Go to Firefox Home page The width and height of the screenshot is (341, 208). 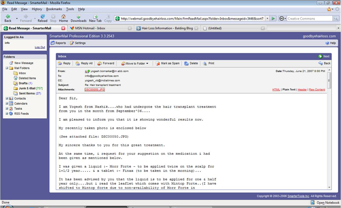pos(63,18)
